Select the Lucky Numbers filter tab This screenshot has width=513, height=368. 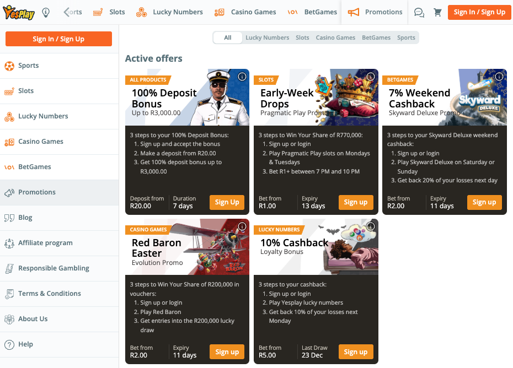coord(267,37)
